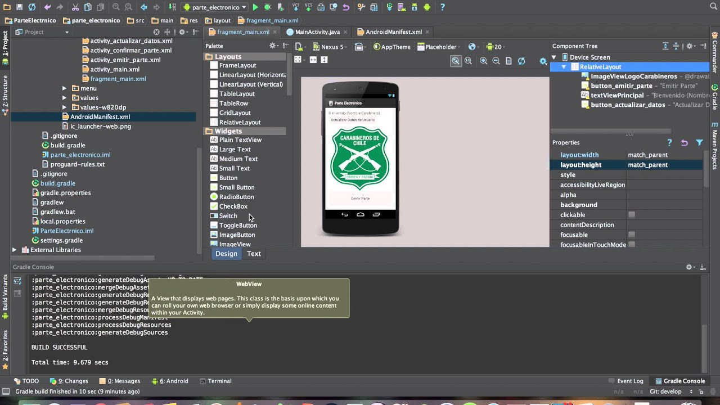Image resolution: width=720 pixels, height=405 pixels.
Task: Click the Cut scissors icon
Action: (75, 7)
